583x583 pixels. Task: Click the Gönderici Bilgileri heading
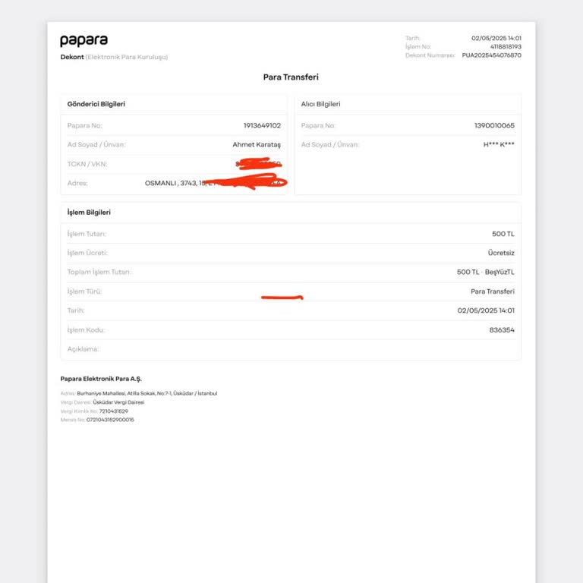(96, 104)
